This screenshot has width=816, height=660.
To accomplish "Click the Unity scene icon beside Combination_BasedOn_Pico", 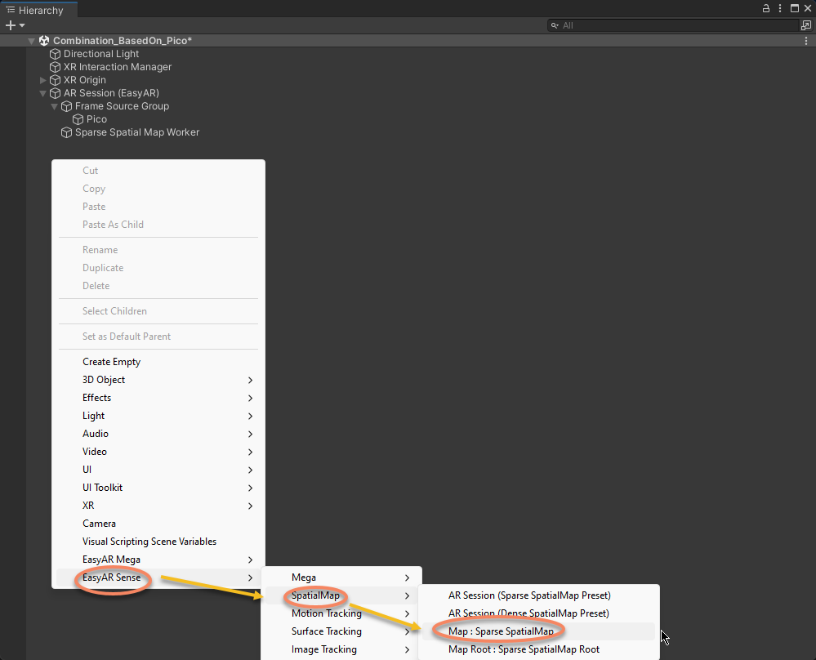I will 44,41.
